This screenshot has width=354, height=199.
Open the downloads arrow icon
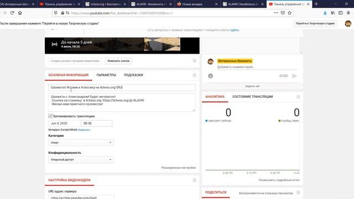pyautogui.click(x=325, y=13)
